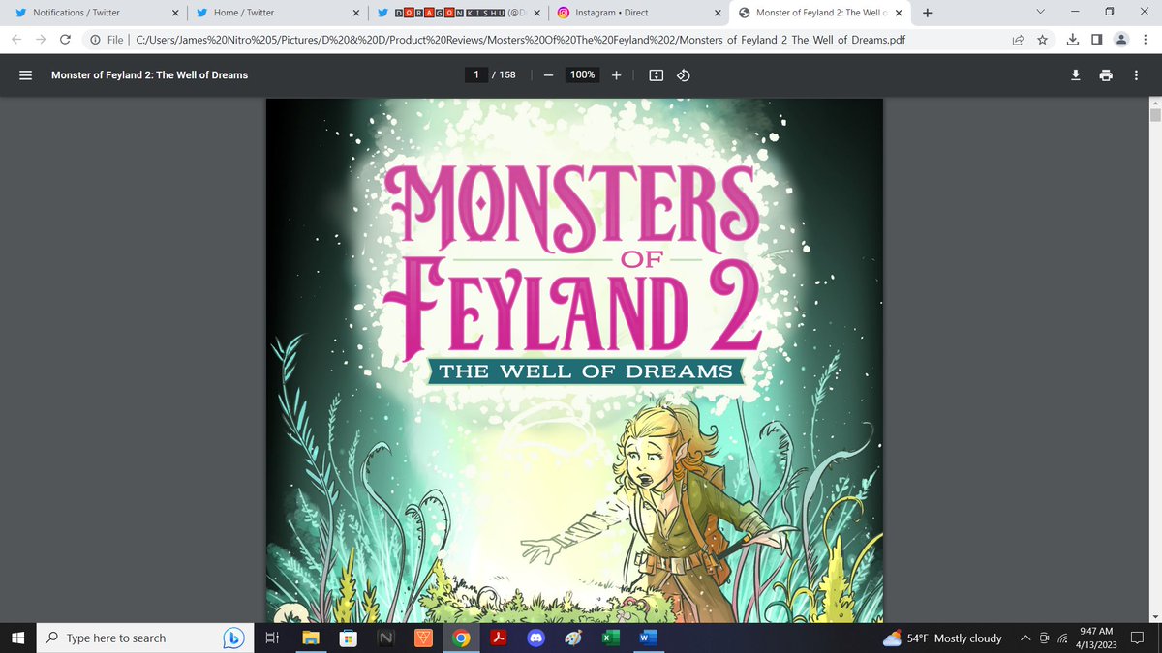Screen dimensions: 1162x653
Task: Close the Instagram Direct tab
Action: pyautogui.click(x=718, y=13)
